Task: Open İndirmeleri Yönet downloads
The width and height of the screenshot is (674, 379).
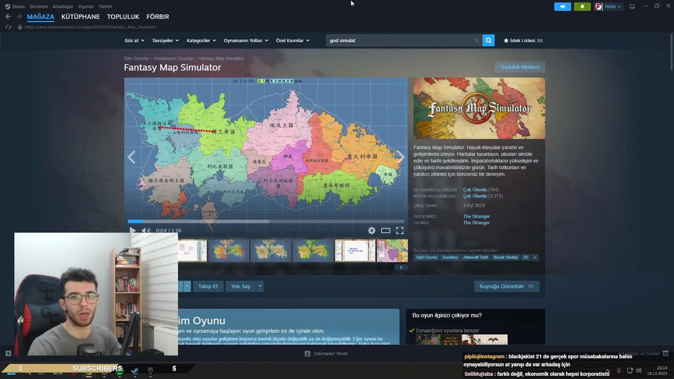Action: pyautogui.click(x=330, y=354)
